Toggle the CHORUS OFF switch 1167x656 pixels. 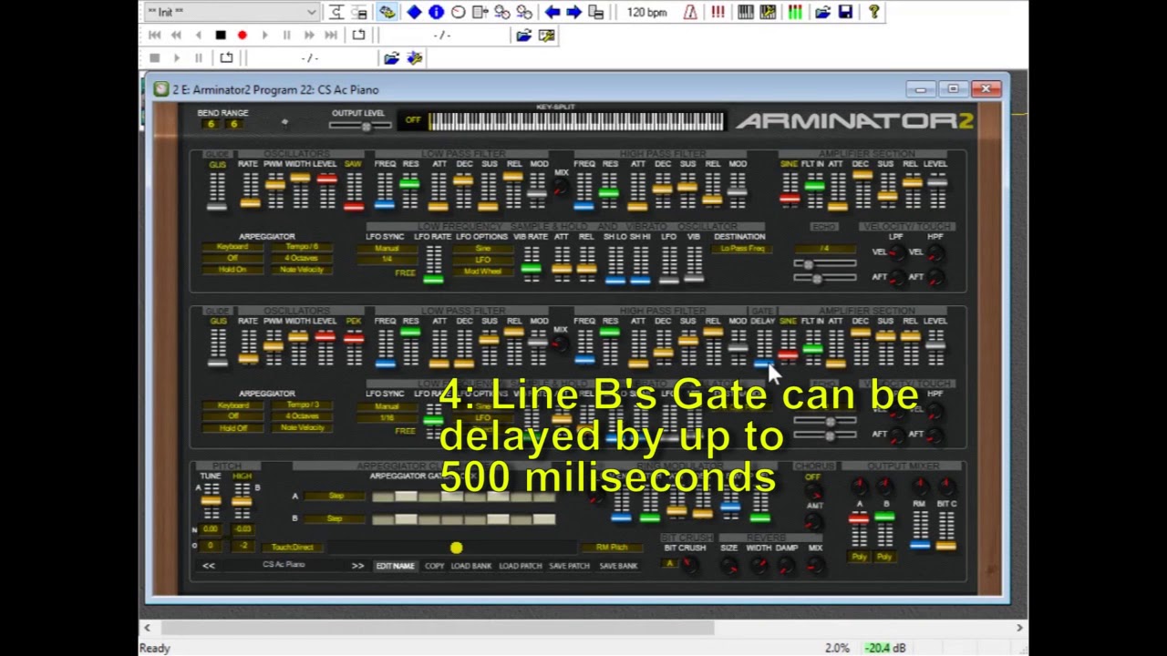(812, 478)
